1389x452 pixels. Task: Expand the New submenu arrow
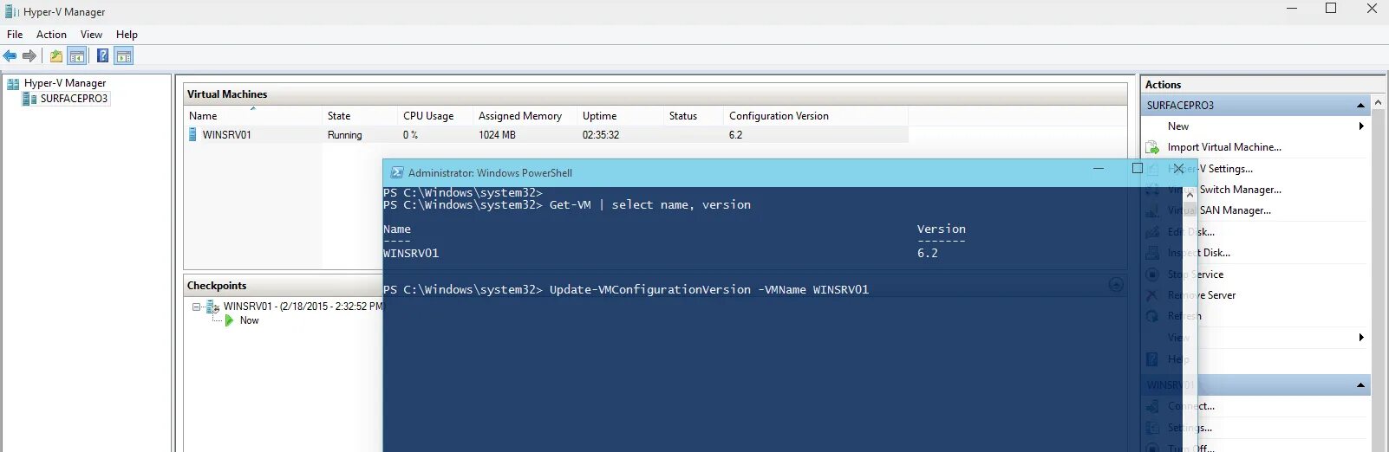point(1361,126)
